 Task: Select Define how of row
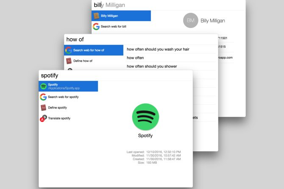pyautogui.click(x=94, y=61)
